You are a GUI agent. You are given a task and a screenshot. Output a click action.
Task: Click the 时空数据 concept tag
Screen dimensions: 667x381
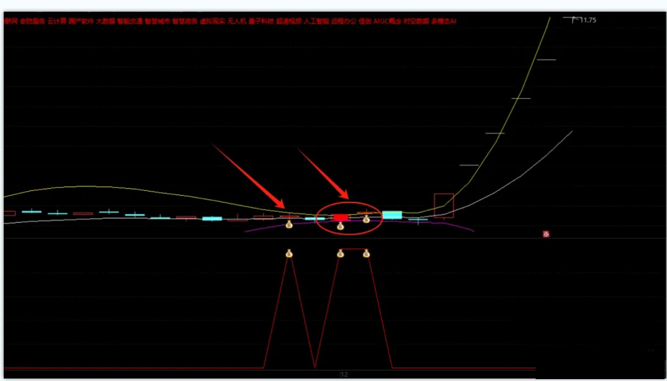click(416, 21)
